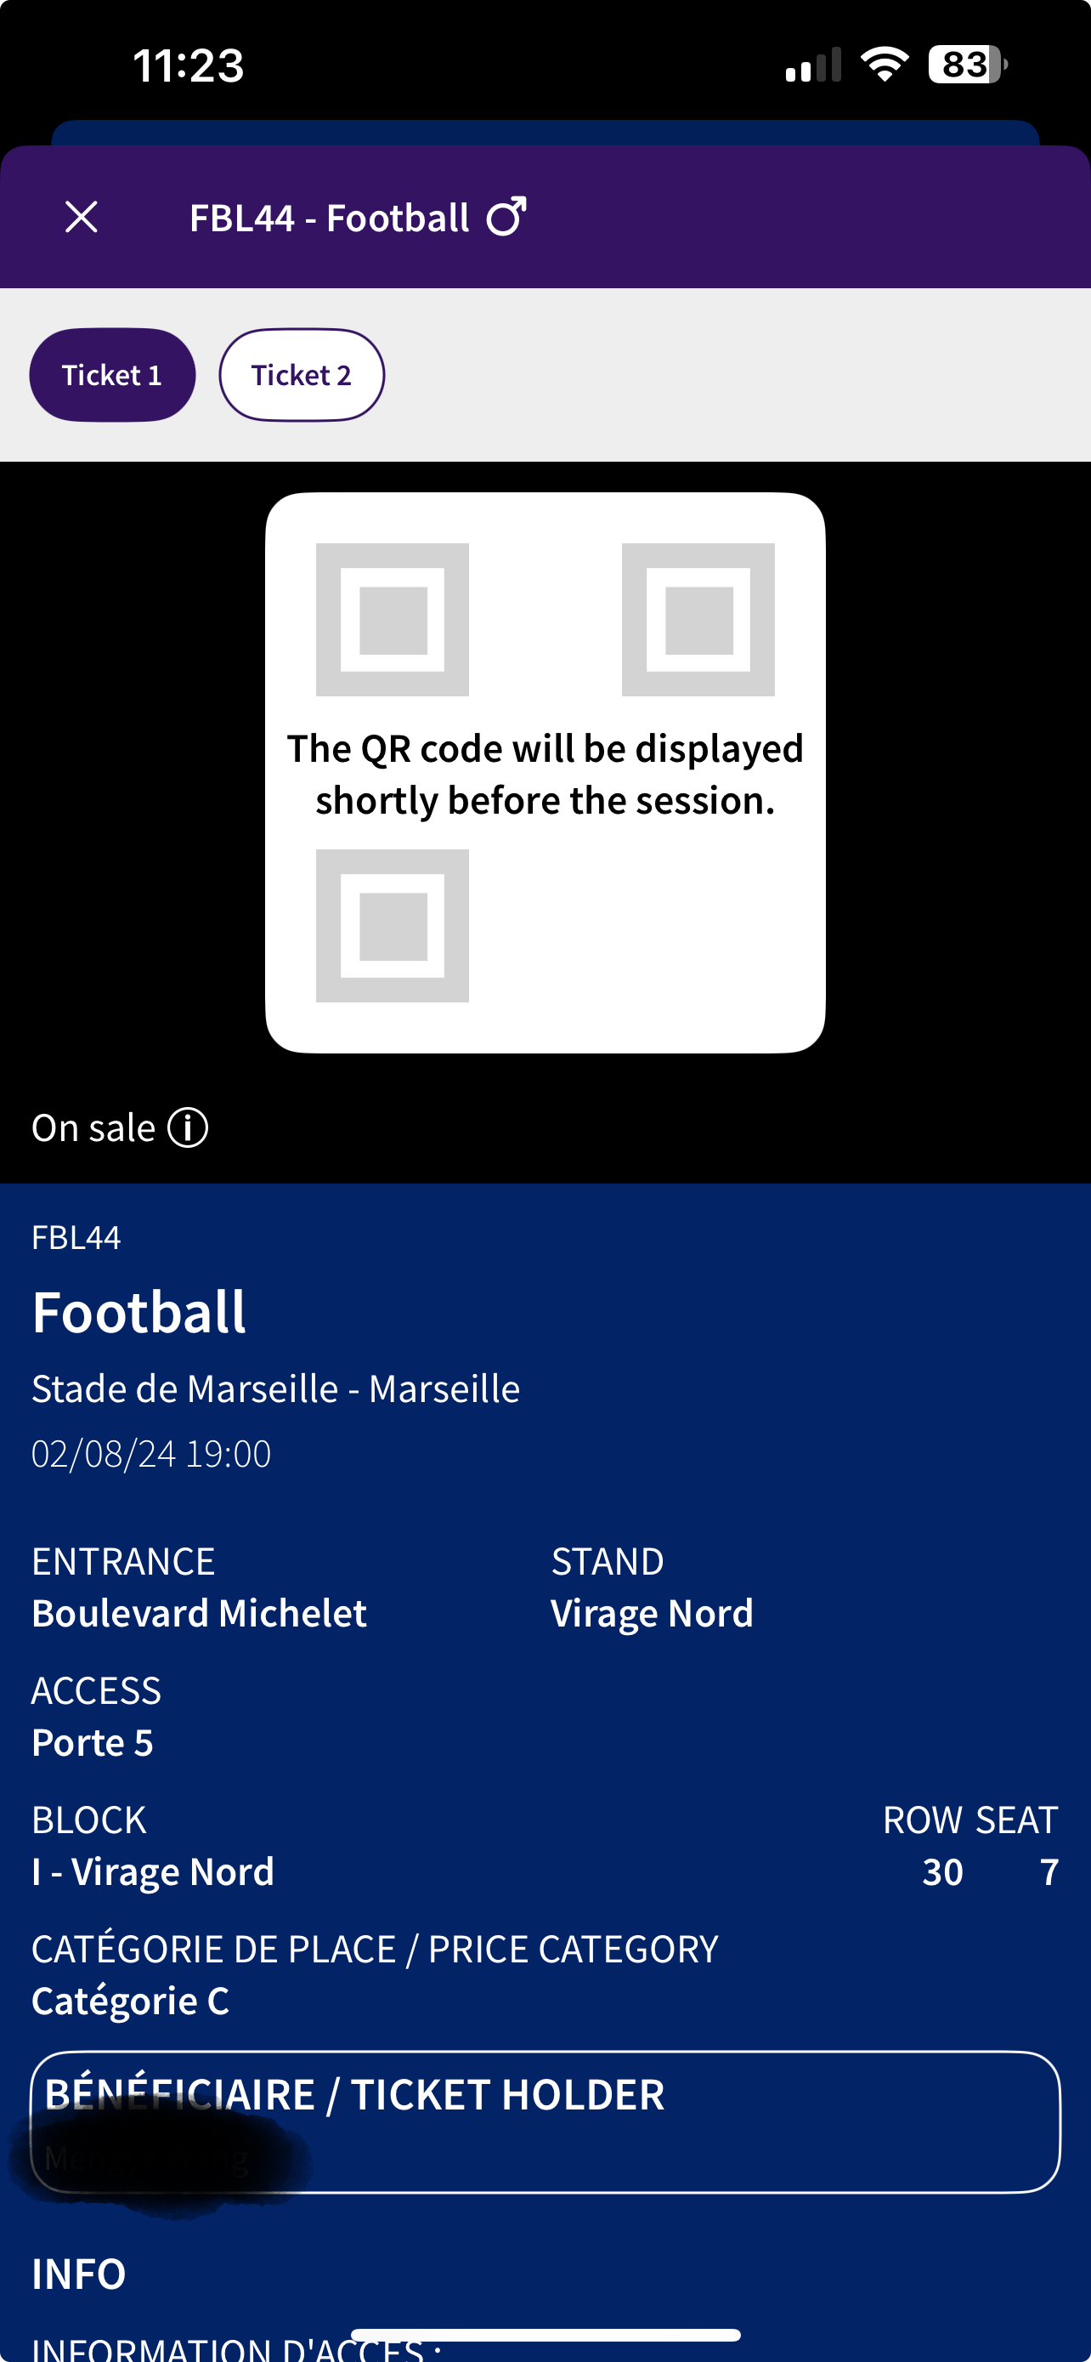Tap the FBL44 - Football header title

click(329, 219)
